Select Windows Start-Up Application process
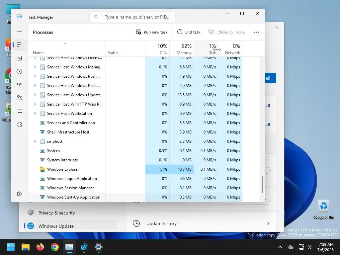This screenshot has height=255, width=340. coord(135,197)
